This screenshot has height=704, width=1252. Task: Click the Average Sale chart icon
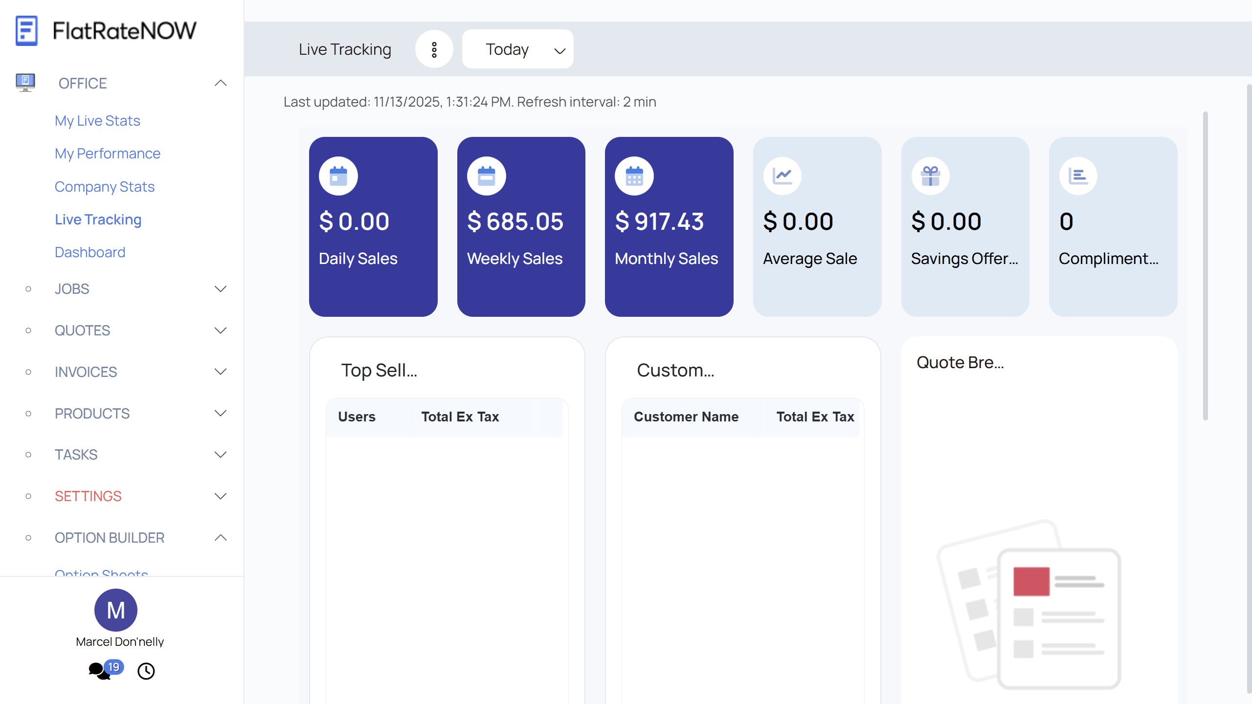[782, 176]
